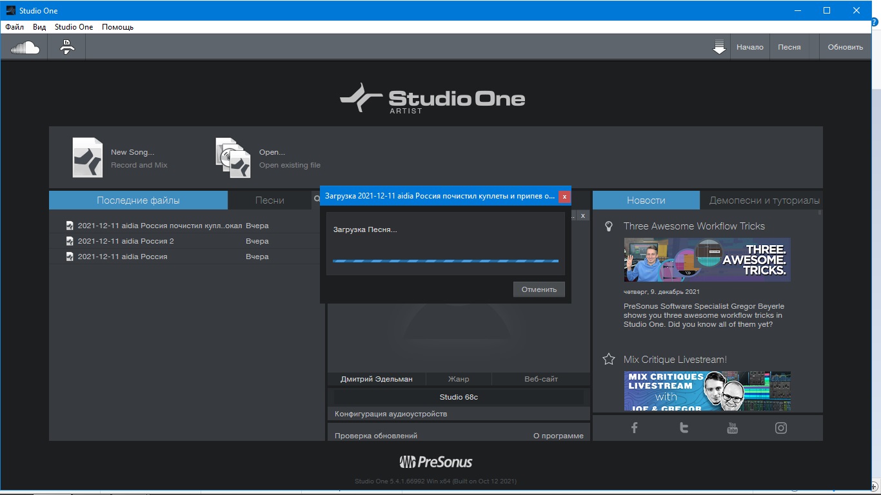The height and width of the screenshot is (495, 881).
Task: Open Конфигурация аудиоустройств
Action: point(391,414)
